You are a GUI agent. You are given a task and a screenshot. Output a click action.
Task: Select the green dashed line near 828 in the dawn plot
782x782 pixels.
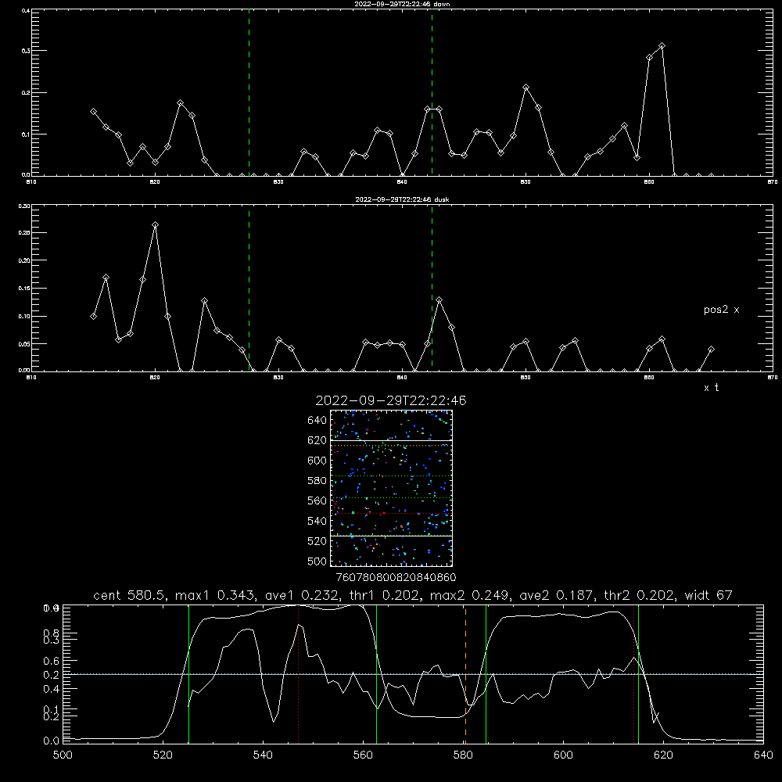(x=249, y=92)
